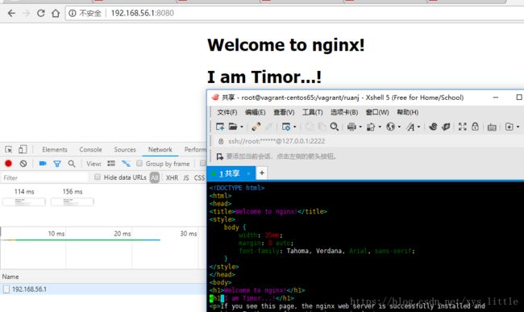The image size is (524, 312).
Task: Select the All request type filter
Action: pyautogui.click(x=155, y=177)
